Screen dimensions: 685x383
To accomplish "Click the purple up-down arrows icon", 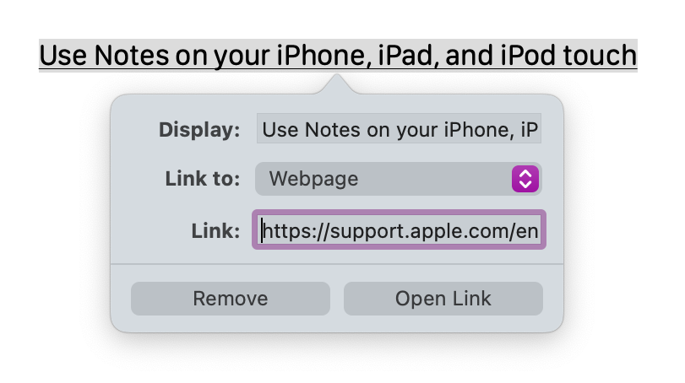I will pos(525,179).
